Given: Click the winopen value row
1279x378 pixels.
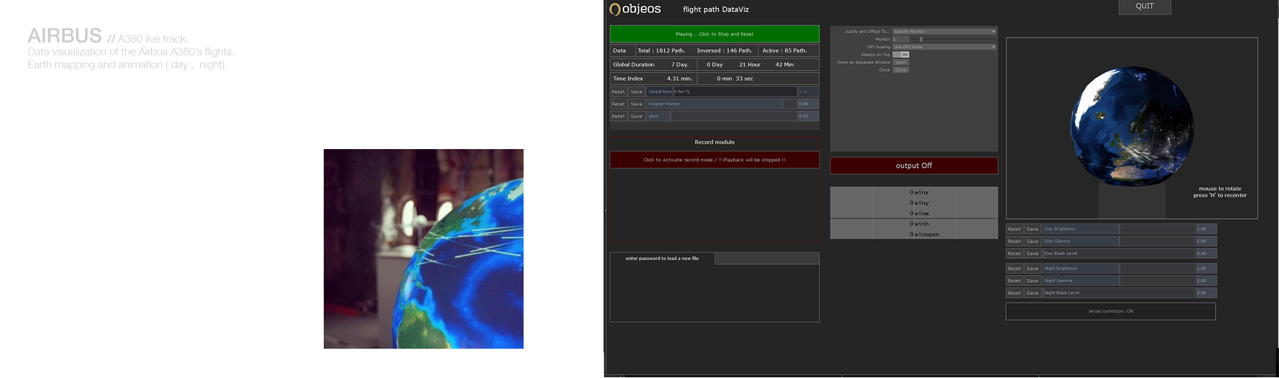Looking at the screenshot, I should (913, 234).
